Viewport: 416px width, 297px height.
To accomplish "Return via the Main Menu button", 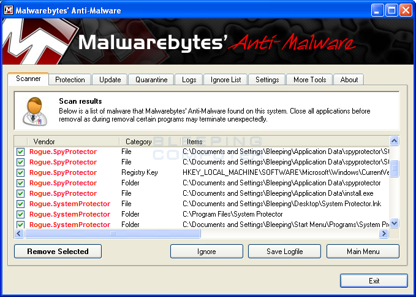I will coord(363,252).
